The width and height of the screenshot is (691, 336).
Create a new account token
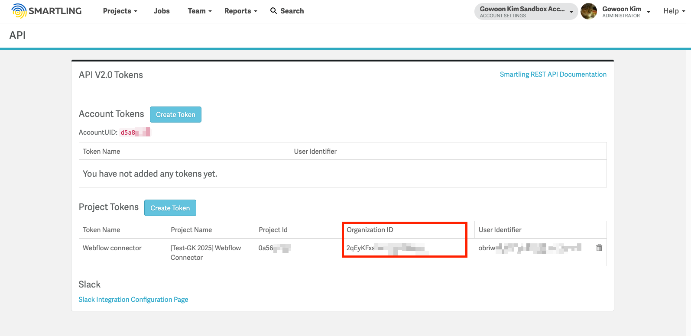pyautogui.click(x=175, y=114)
